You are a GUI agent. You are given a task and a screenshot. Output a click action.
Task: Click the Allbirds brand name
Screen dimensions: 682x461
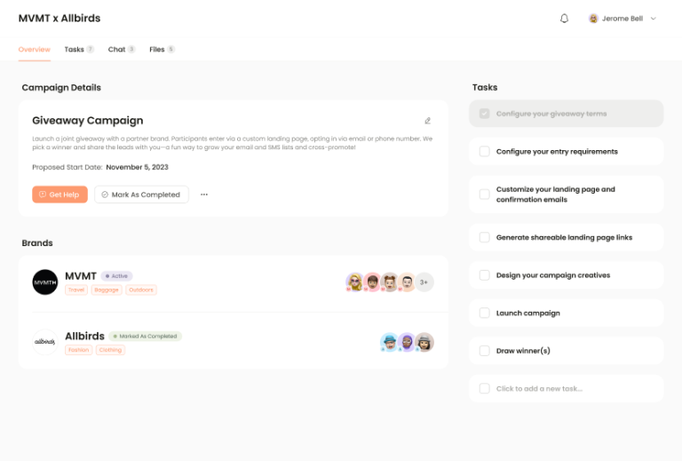[85, 336]
